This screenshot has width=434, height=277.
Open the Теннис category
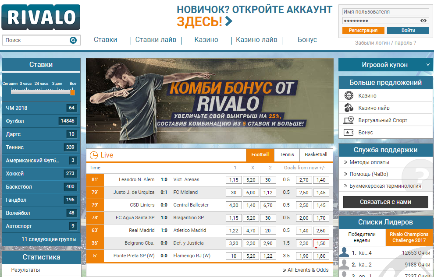point(41,147)
